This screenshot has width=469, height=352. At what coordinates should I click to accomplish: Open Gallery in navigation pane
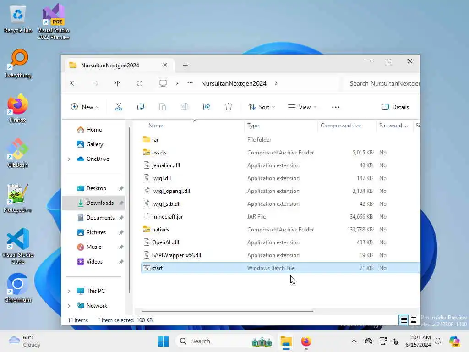tap(94, 144)
